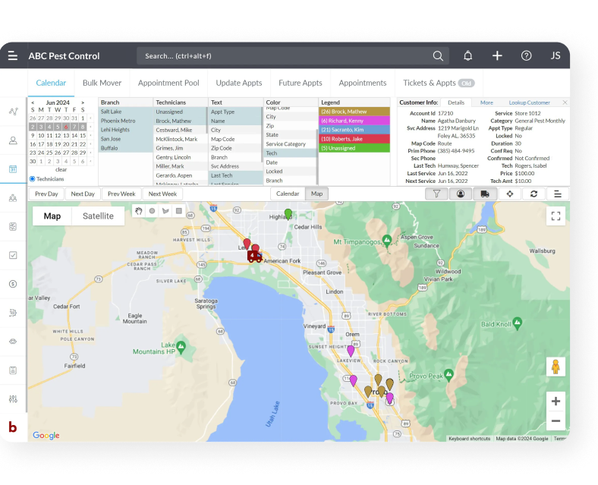This screenshot has height=485, width=598.
Task: Click the red b logo
Action: (13, 427)
